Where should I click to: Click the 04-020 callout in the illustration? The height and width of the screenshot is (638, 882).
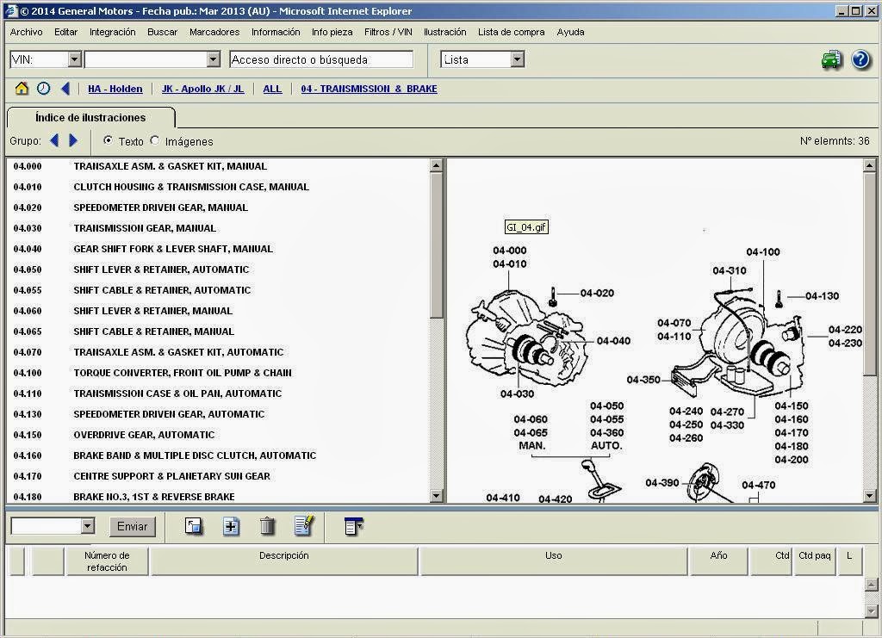click(x=597, y=293)
